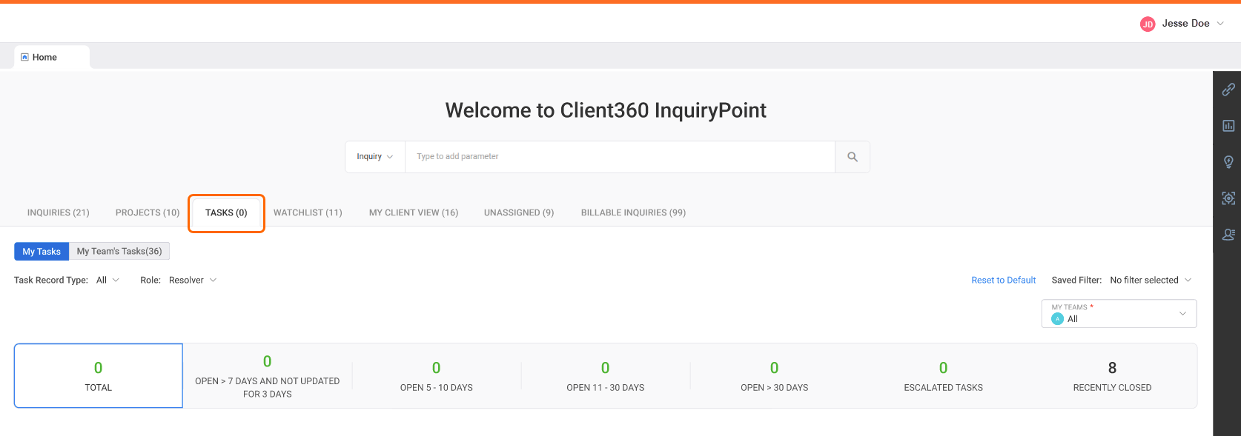Viewport: 1241px width, 436px height.
Task: Select the Escalated Tasks tile
Action: tap(944, 376)
